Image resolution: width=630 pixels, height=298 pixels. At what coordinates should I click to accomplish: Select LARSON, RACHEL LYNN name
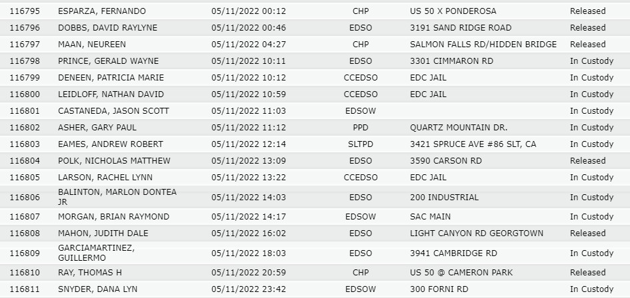[105, 178]
